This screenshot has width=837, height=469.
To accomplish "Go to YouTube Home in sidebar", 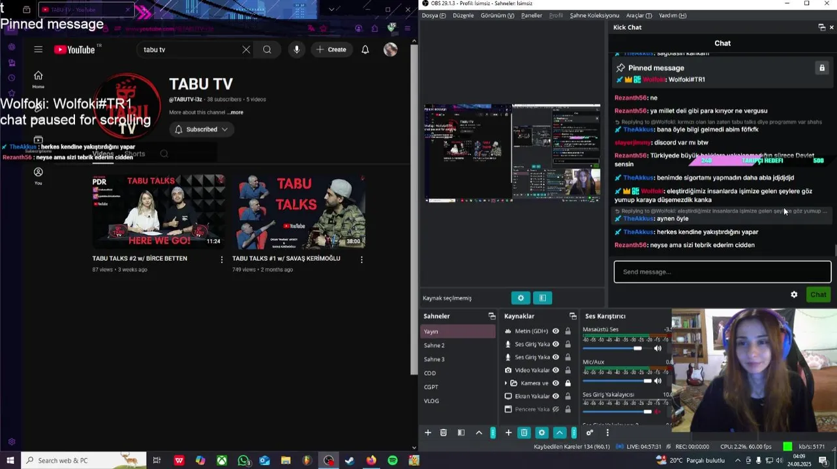I will click(x=38, y=79).
